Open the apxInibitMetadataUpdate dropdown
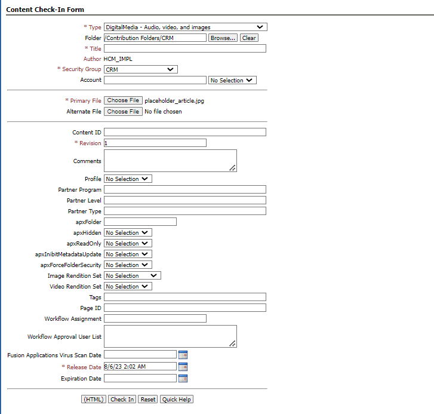 pos(128,254)
